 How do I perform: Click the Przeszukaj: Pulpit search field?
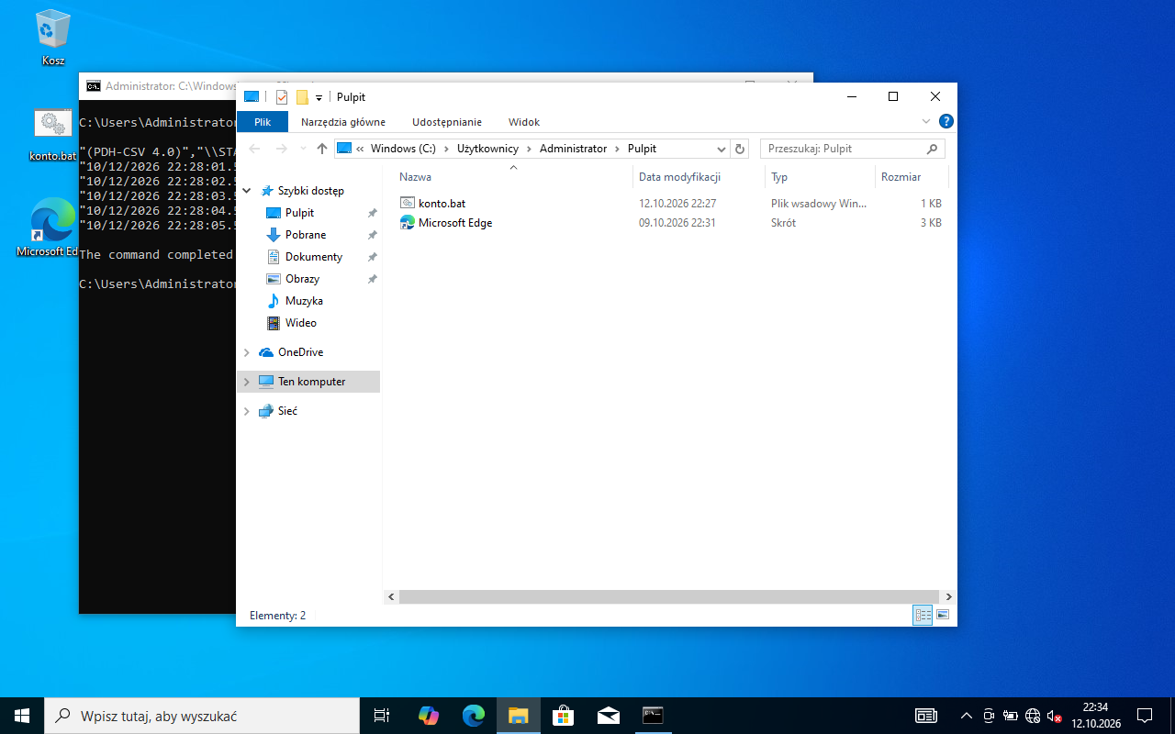click(x=853, y=149)
